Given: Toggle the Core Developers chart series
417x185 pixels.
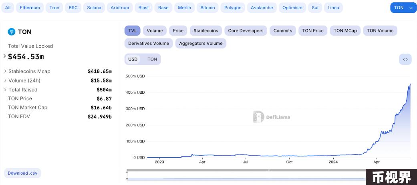Looking at the screenshot, I should click(246, 30).
